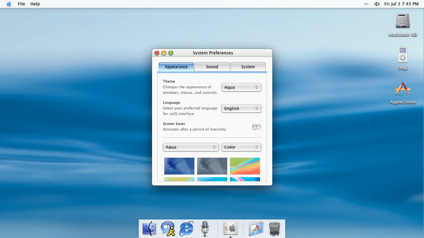Open the iPod desktop icon
Image resolution: width=424 pixels, height=238 pixels.
402,59
